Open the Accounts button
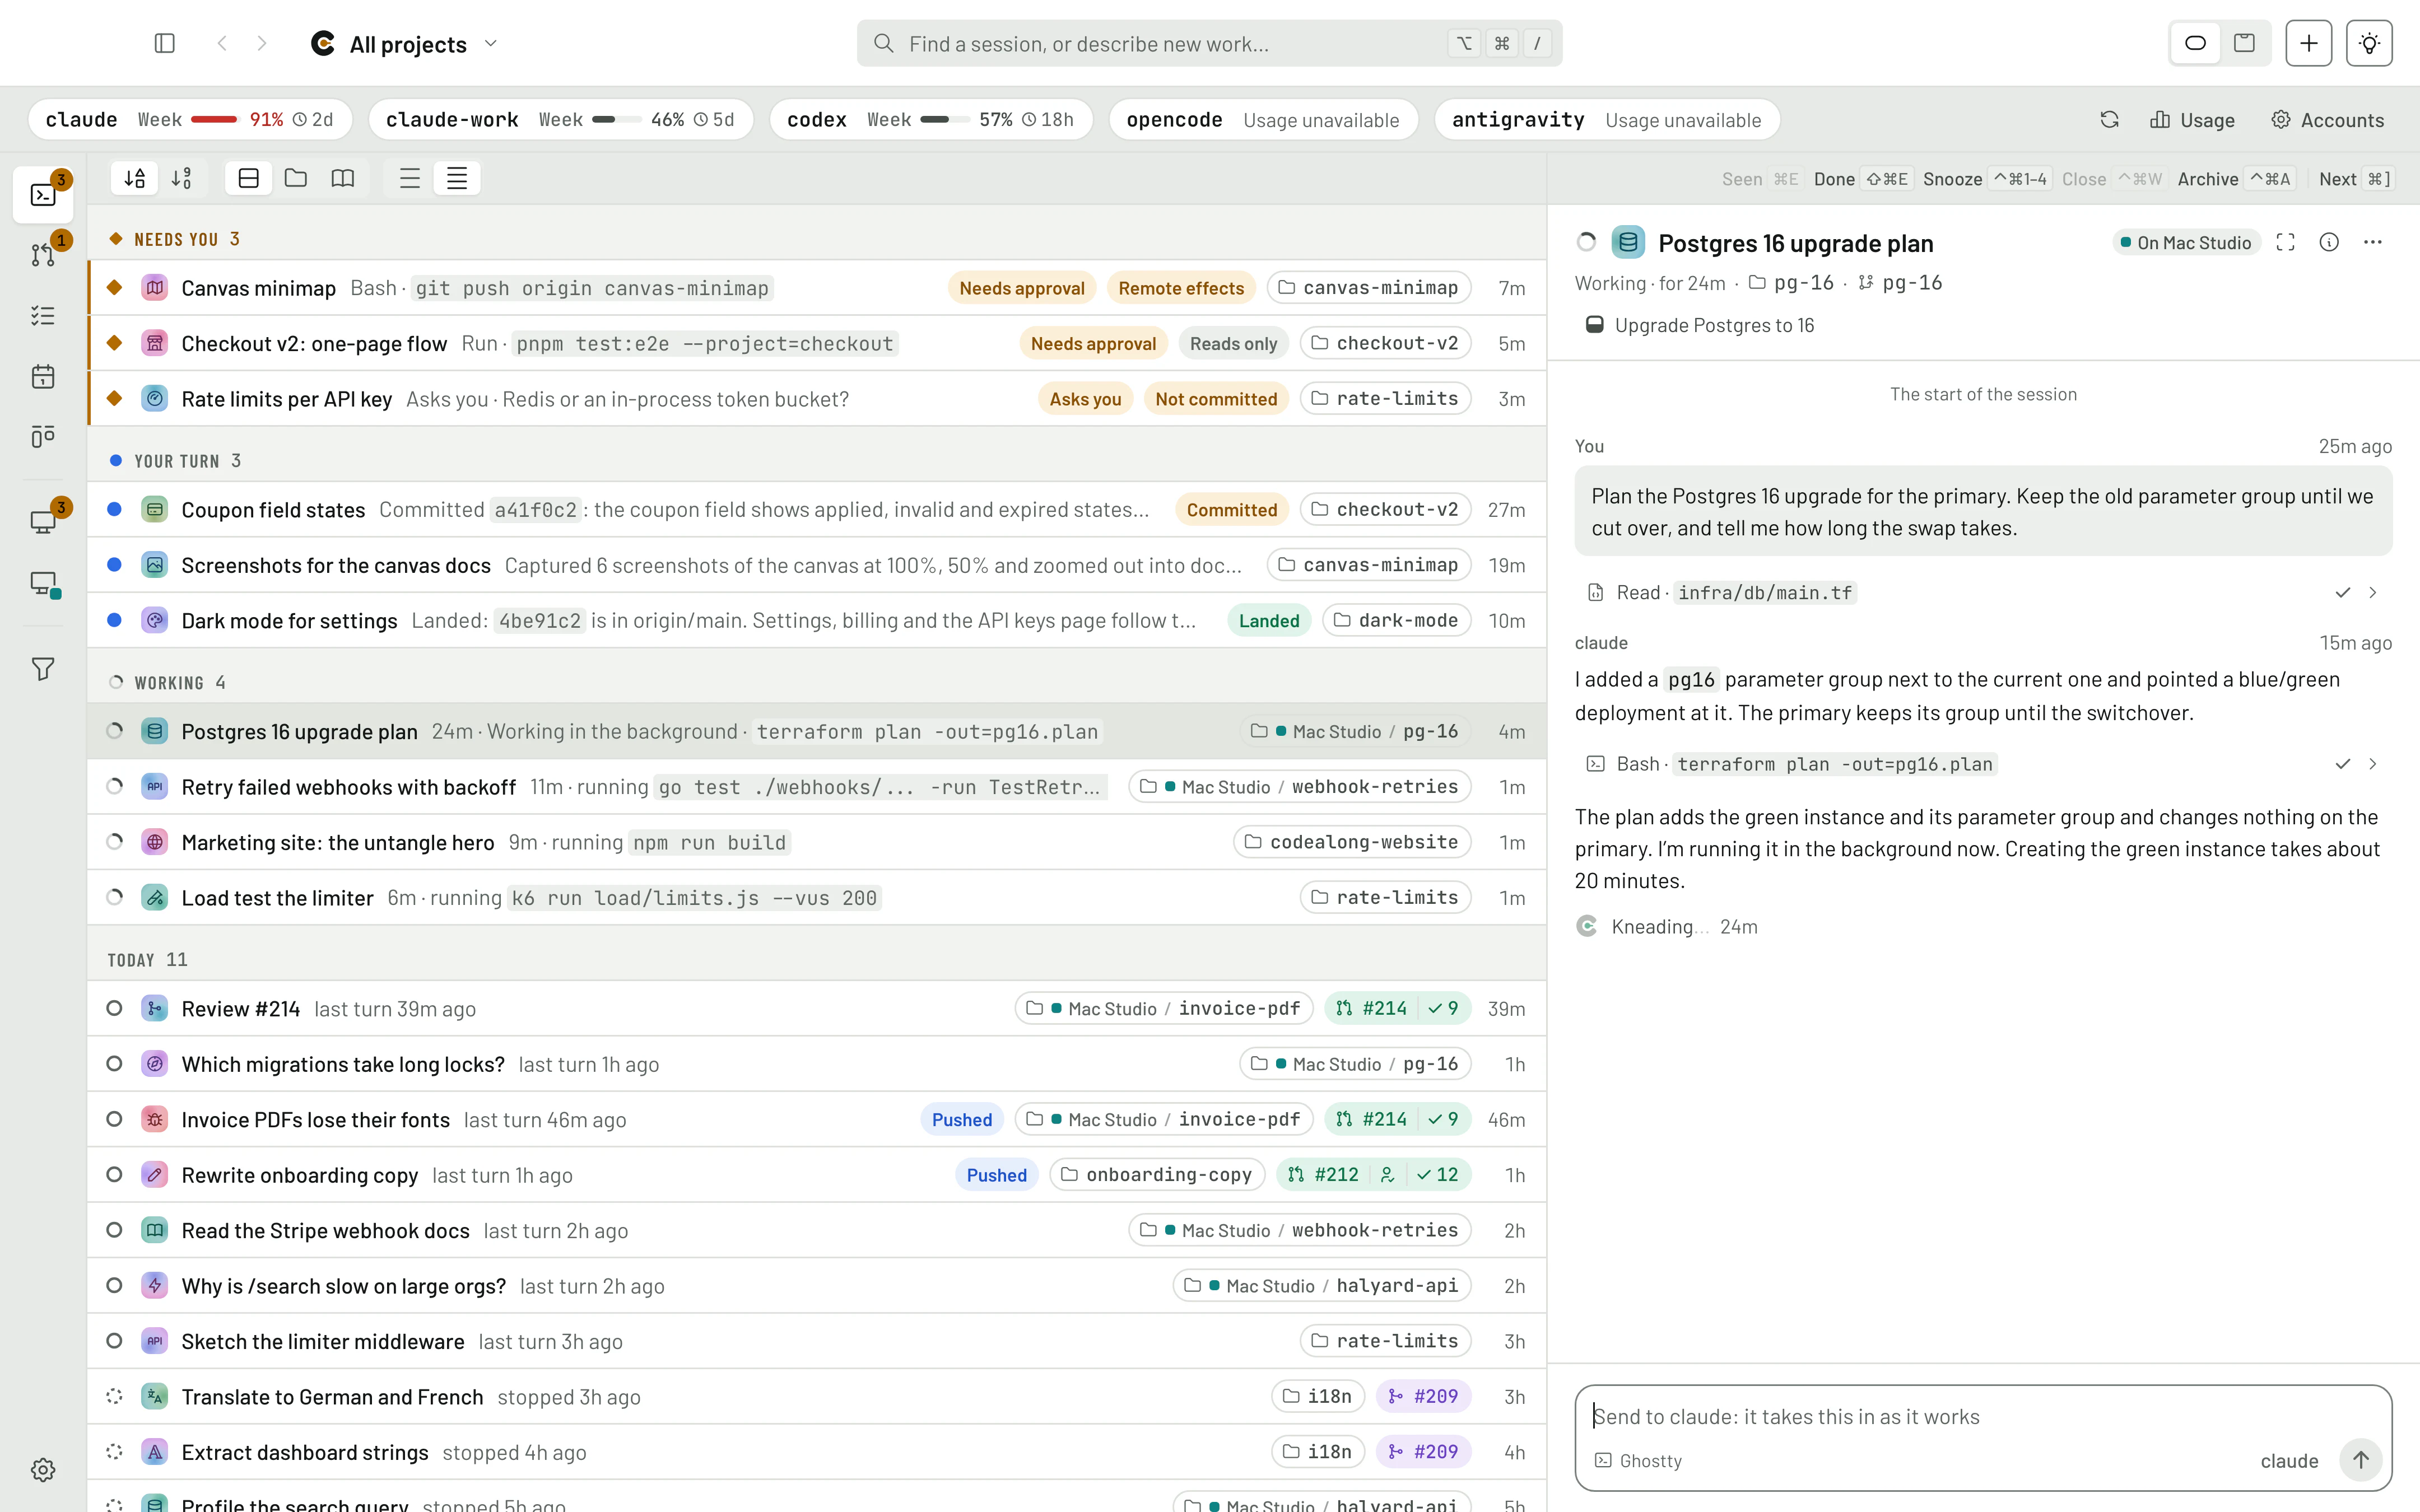This screenshot has height=1512, width=2420. pos(2327,120)
